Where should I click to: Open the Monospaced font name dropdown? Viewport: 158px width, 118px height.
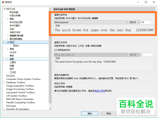[91, 22]
